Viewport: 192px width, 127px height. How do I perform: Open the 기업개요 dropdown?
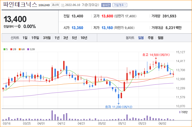120,5
